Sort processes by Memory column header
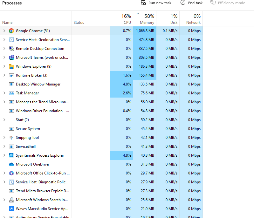This screenshot has width=254, height=218. coord(145,18)
